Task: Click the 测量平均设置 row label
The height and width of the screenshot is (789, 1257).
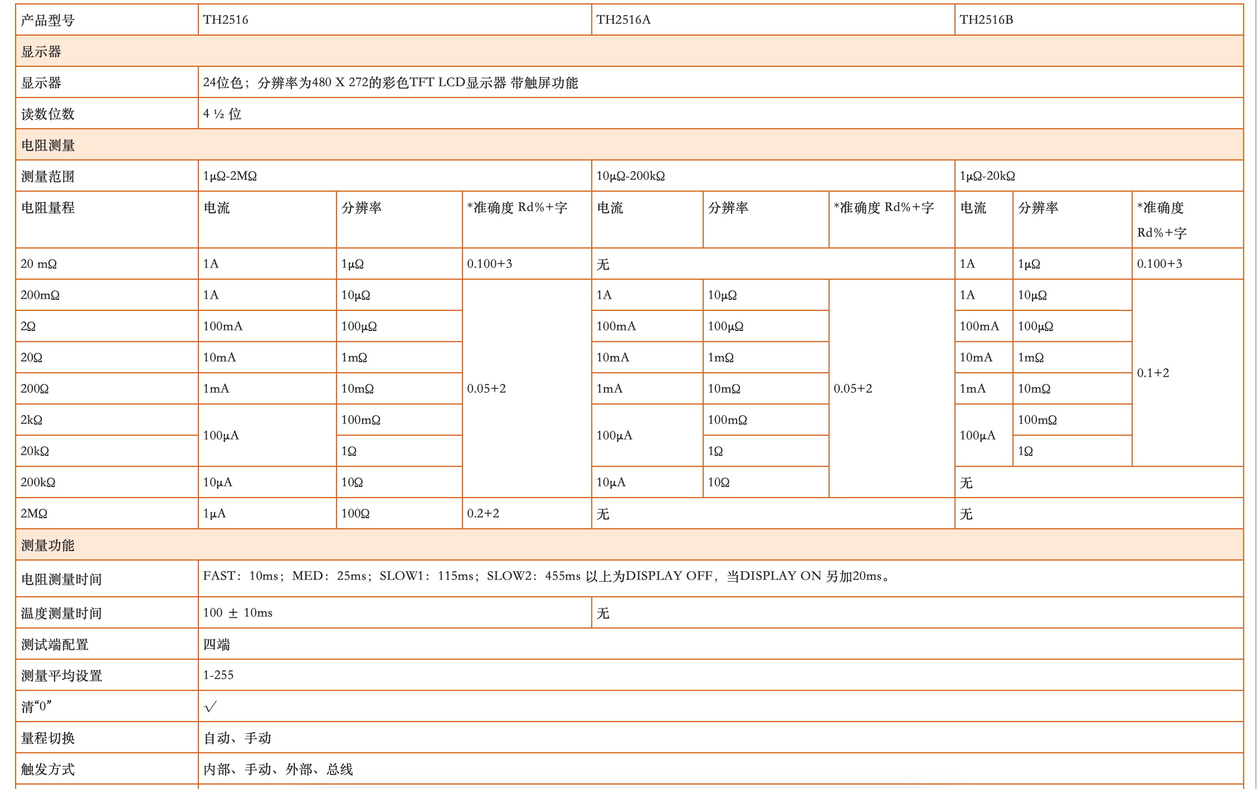Action: coord(107,675)
